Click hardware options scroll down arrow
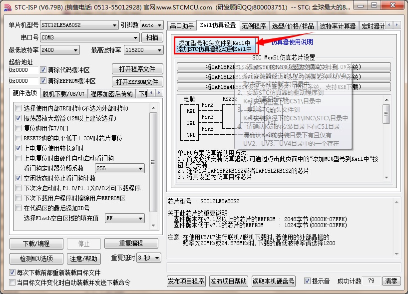 153,225
